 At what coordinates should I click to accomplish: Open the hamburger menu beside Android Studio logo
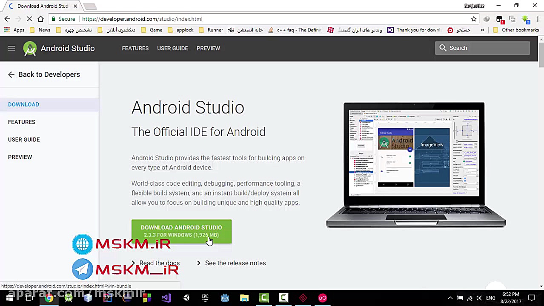point(11,48)
